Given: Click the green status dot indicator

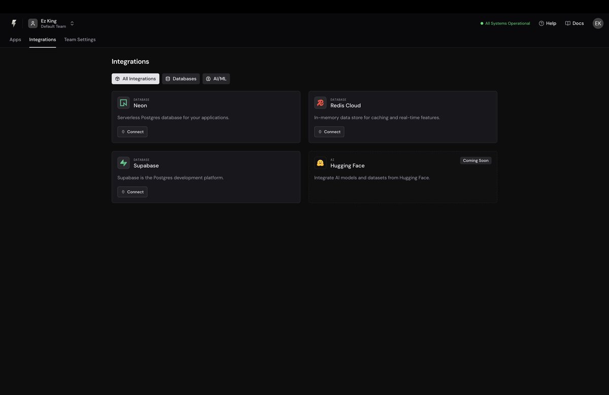Looking at the screenshot, I should coord(482,23).
